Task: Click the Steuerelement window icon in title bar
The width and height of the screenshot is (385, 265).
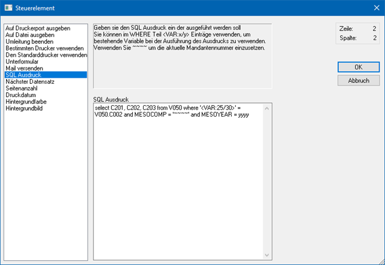Action: point(7,7)
